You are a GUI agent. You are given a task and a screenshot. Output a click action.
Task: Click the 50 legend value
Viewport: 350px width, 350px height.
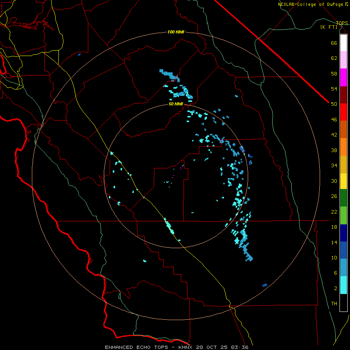click(334, 104)
